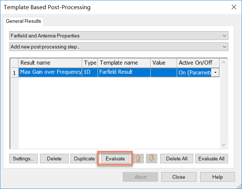This screenshot has height=189, width=242.
Task: Click scroll up arrow of results list
Action: (223, 62)
